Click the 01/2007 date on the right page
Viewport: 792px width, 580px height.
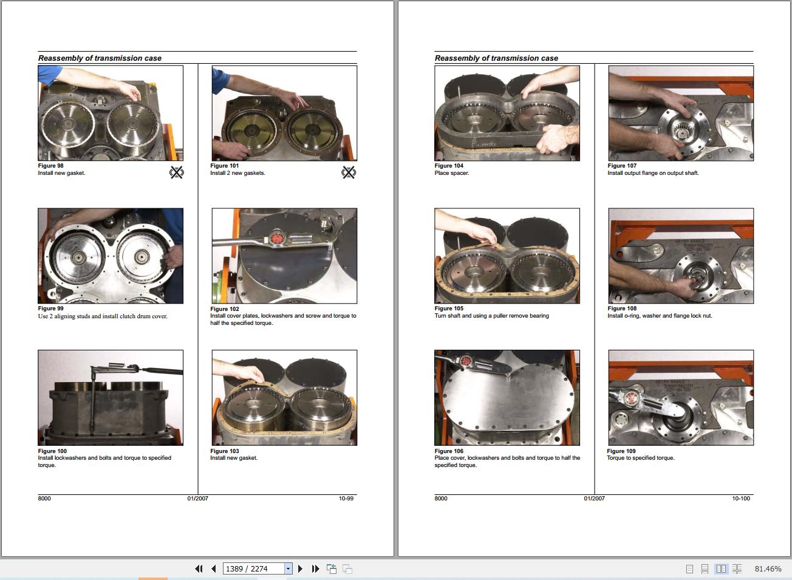click(x=595, y=499)
